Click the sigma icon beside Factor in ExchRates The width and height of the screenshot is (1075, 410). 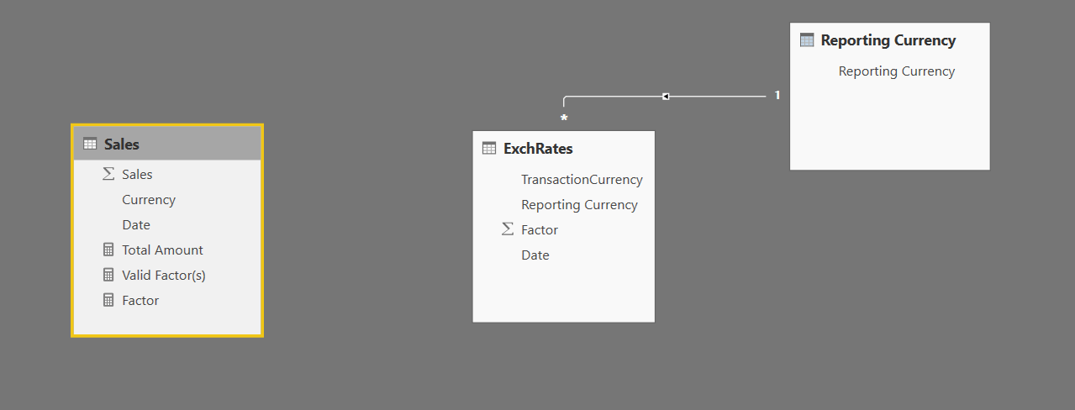(507, 229)
